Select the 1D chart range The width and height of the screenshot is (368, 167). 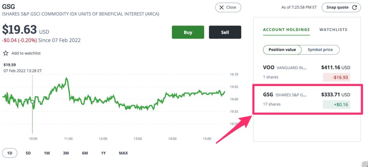[10, 153]
